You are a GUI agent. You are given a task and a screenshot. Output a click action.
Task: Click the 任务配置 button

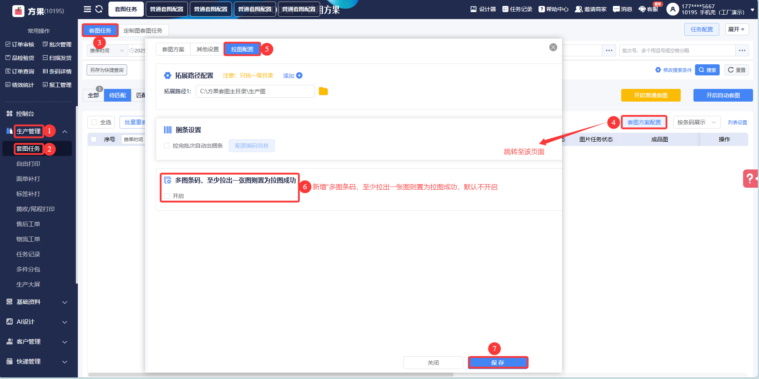click(702, 29)
